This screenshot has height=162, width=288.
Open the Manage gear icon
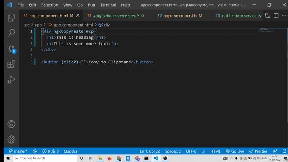point(11,139)
